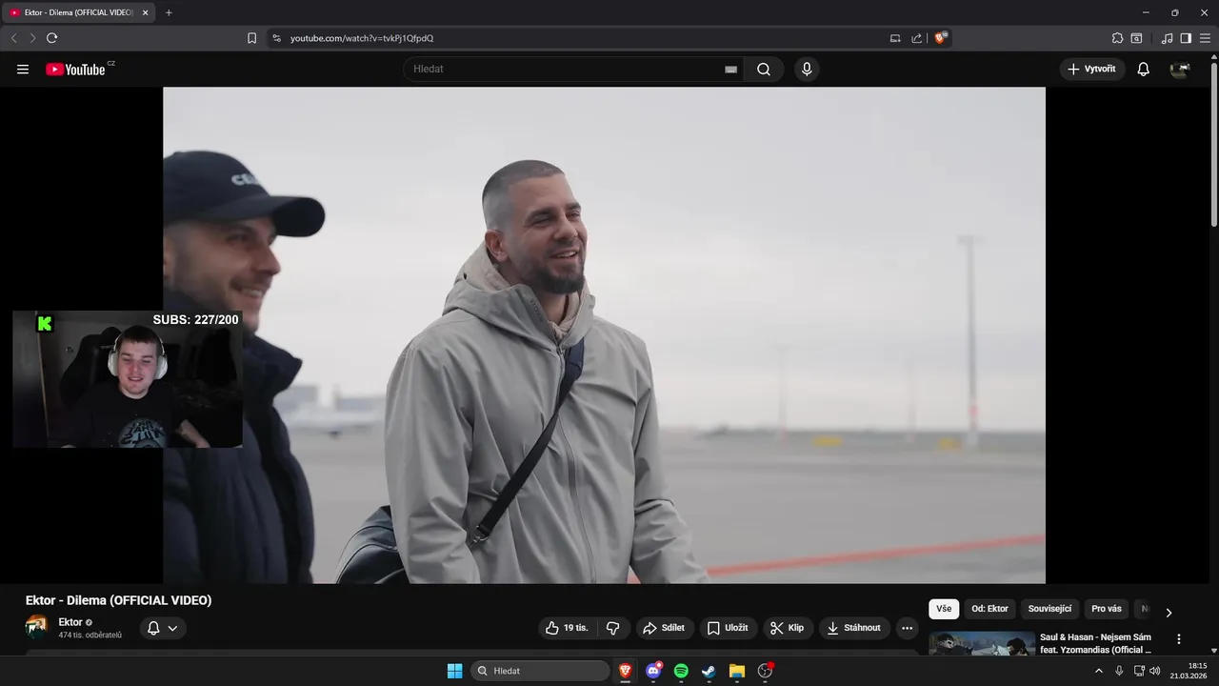This screenshot has width=1219, height=686.
Task: Share the video via Sdílet
Action: [664, 628]
